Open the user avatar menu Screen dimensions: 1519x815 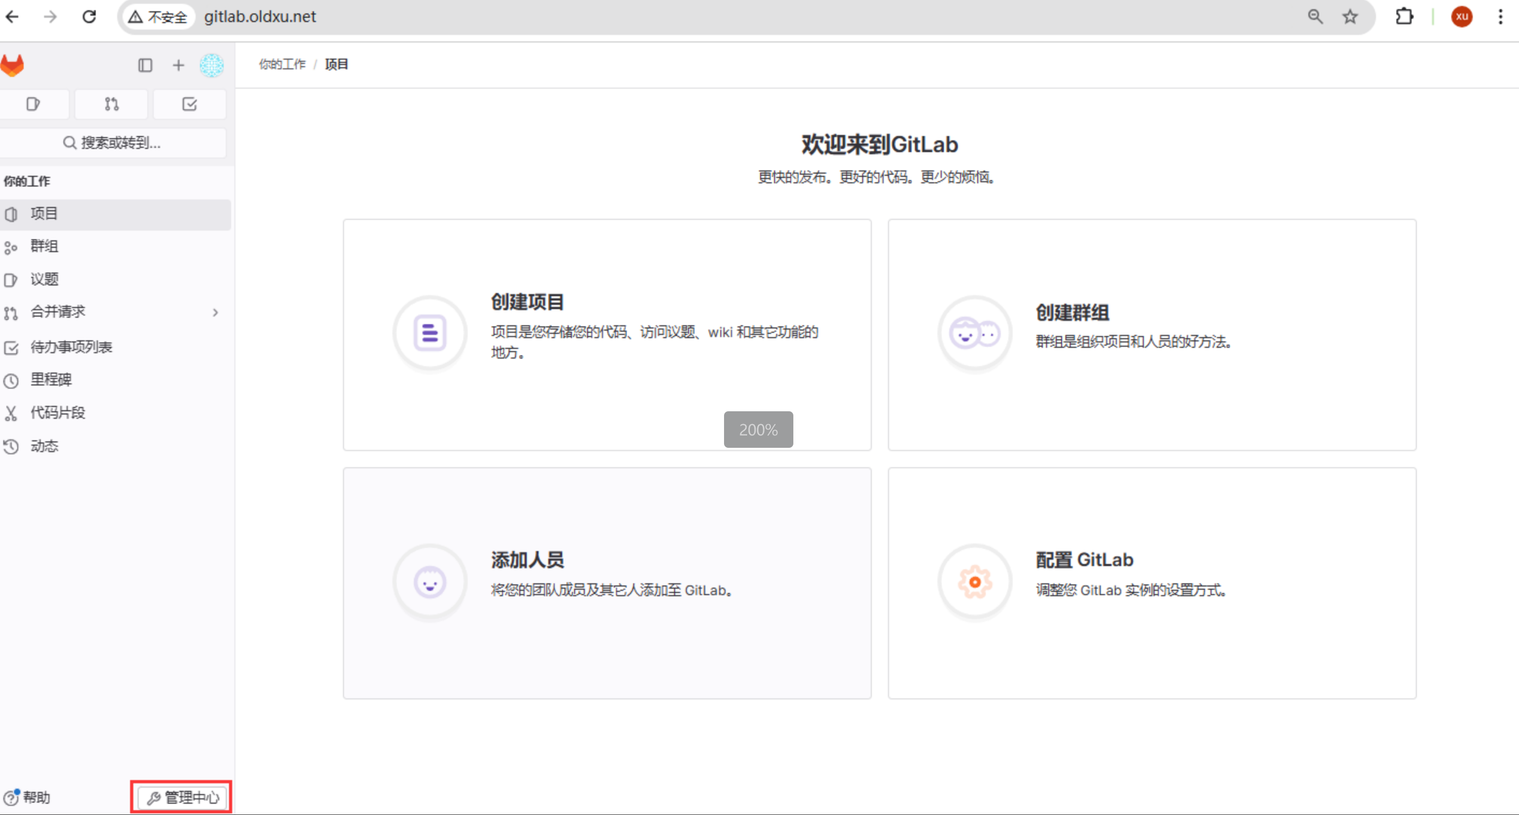click(x=211, y=65)
